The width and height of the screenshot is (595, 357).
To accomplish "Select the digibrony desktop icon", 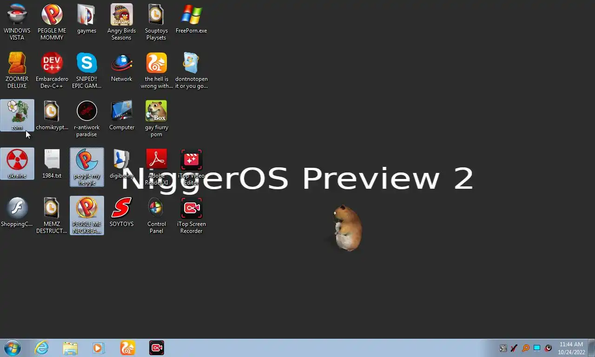I will (121, 164).
